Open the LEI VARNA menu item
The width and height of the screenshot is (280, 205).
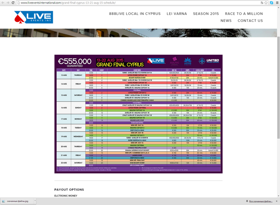click(x=177, y=14)
